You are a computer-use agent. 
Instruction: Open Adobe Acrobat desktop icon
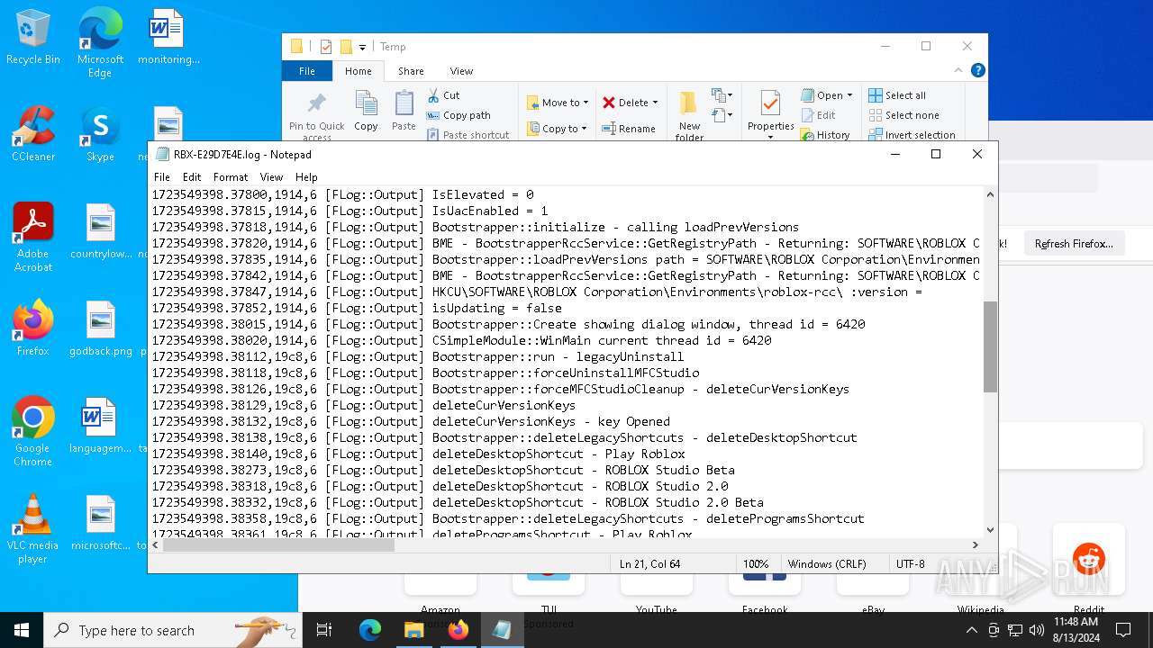(33, 238)
